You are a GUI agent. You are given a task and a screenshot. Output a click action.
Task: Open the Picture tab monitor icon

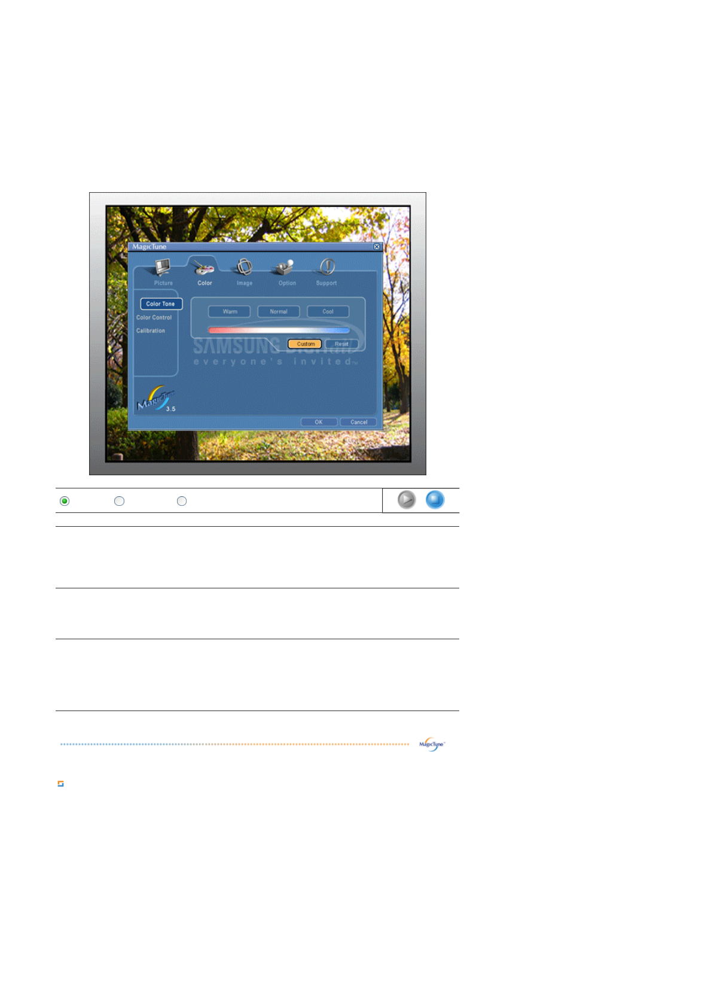point(162,267)
